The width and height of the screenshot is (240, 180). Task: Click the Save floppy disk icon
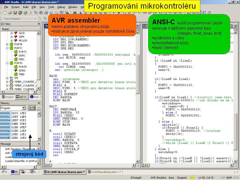[14, 13]
